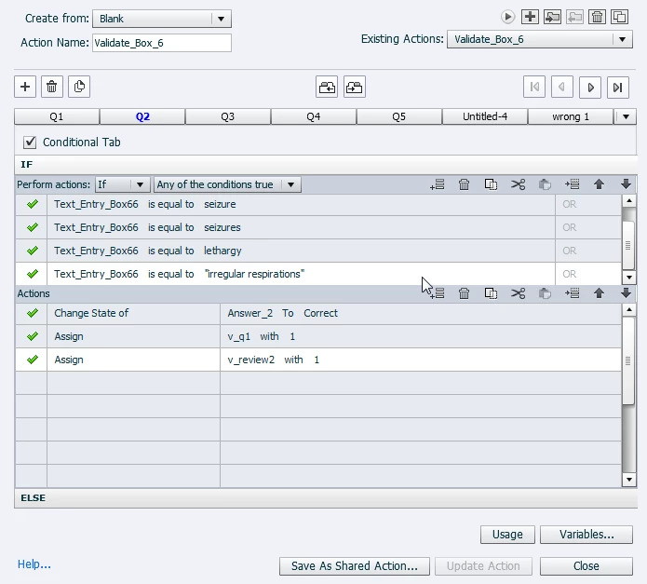
Task: Switch to the Q4 tab
Action: click(314, 116)
